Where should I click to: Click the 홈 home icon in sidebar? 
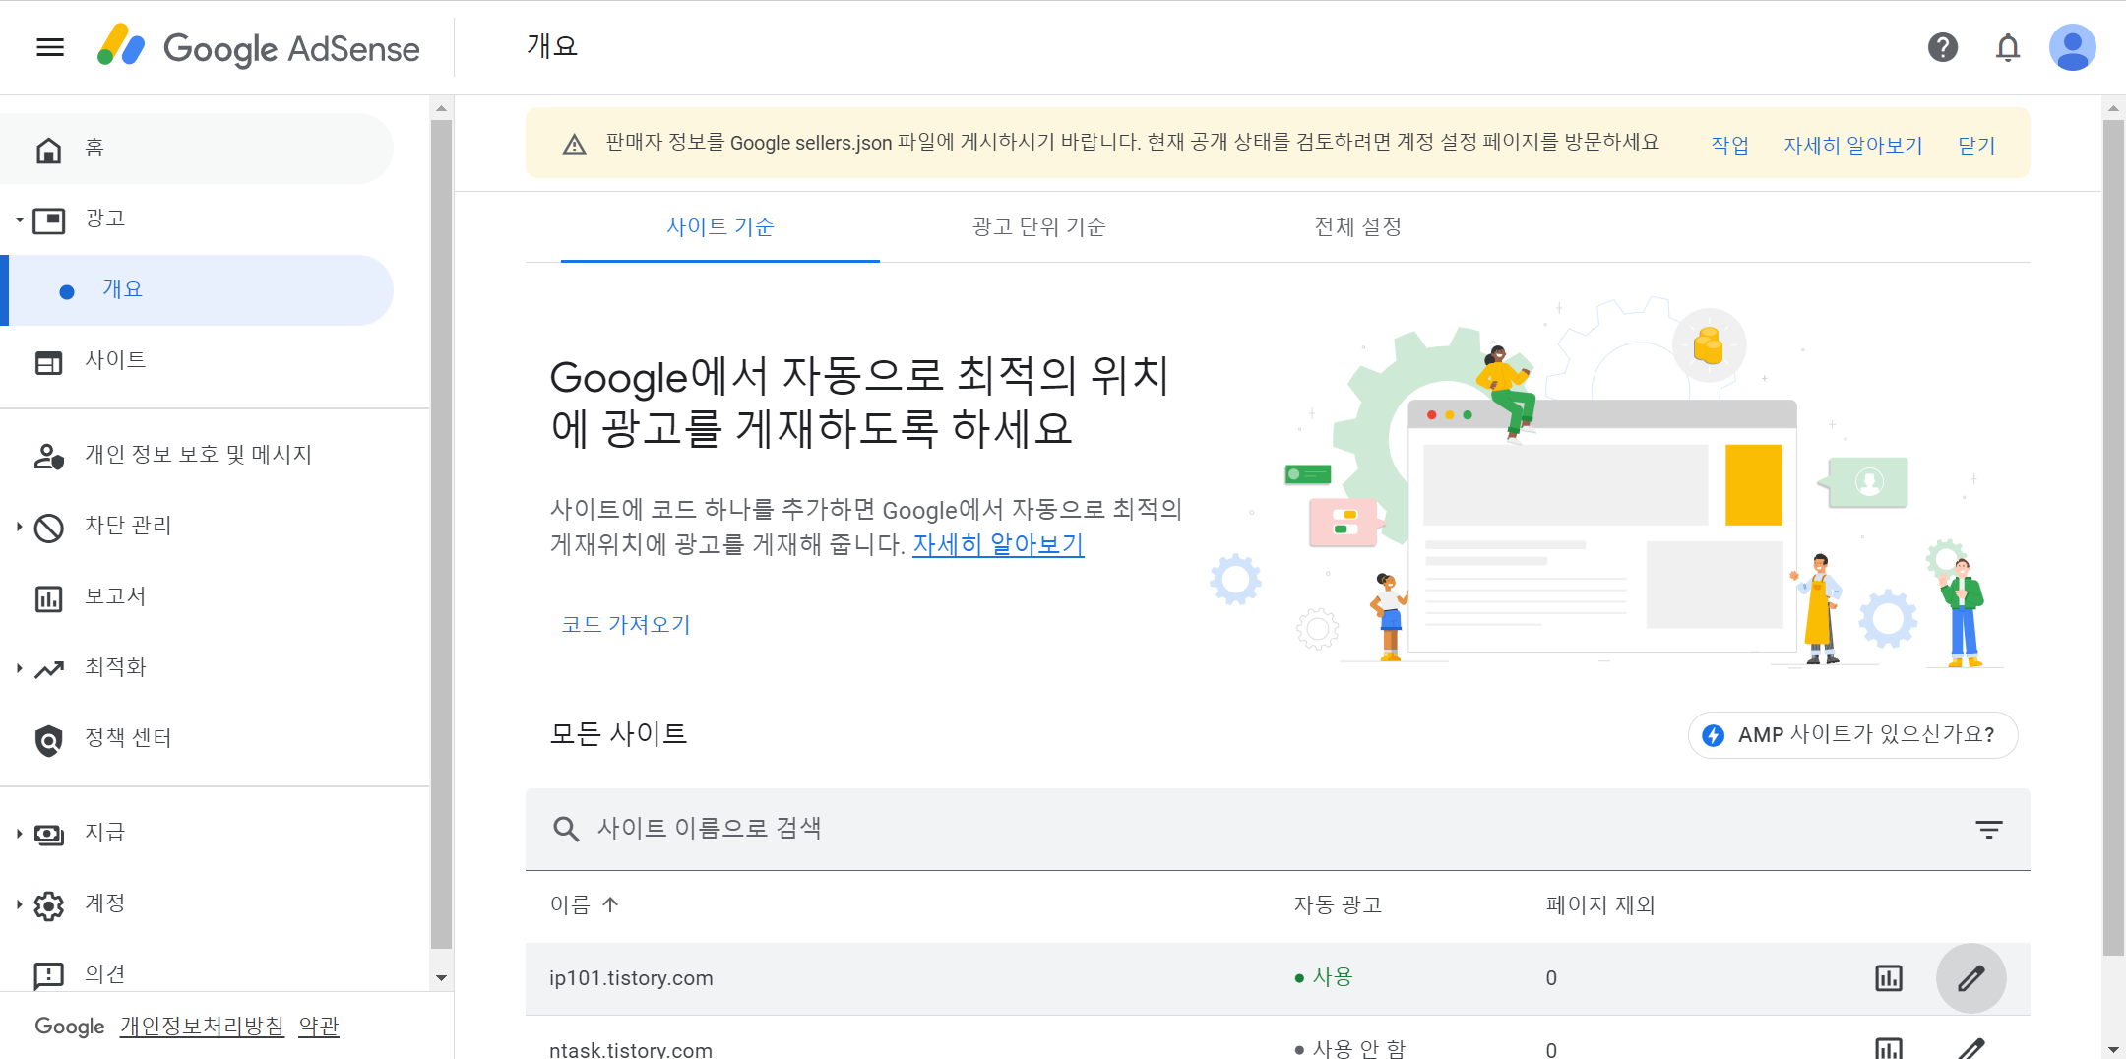[48, 150]
